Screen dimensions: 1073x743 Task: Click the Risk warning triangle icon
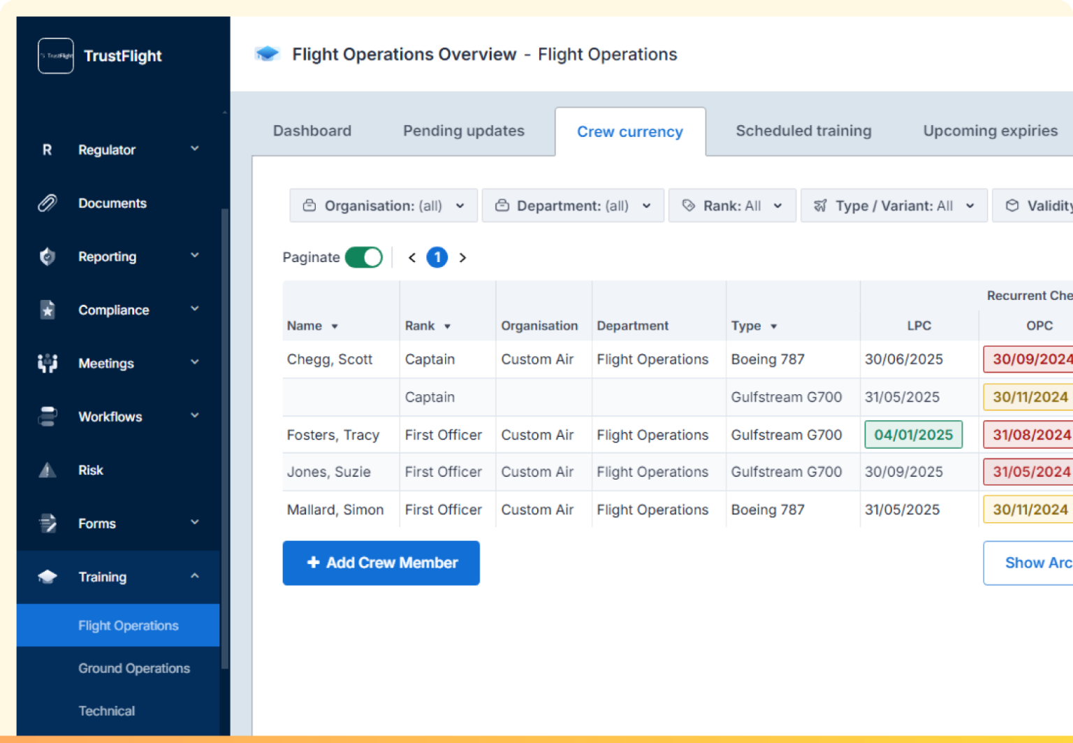coord(47,470)
